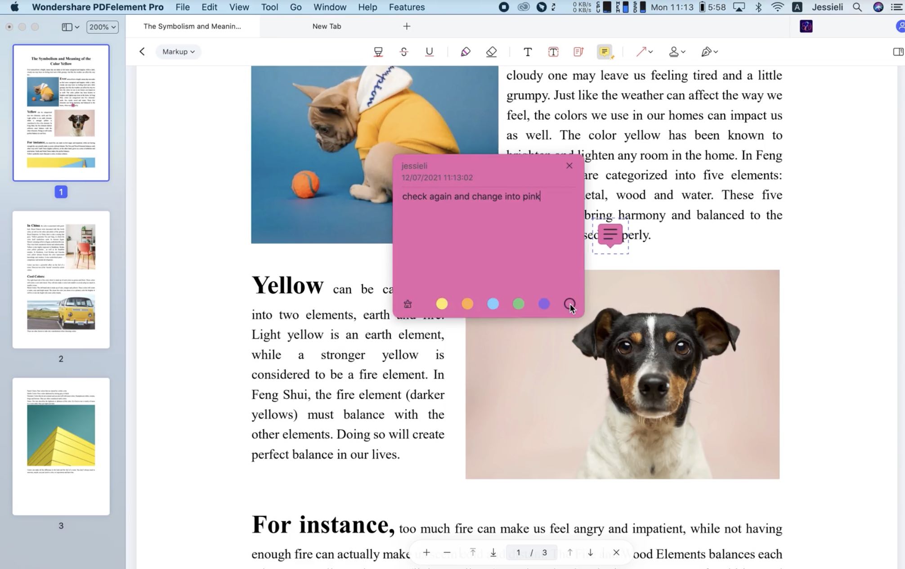Open the 200% zoom level dropdown
This screenshot has height=569, width=905.
coord(103,27)
